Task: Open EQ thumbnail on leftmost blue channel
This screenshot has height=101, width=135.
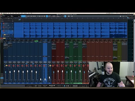Action: 6,48
